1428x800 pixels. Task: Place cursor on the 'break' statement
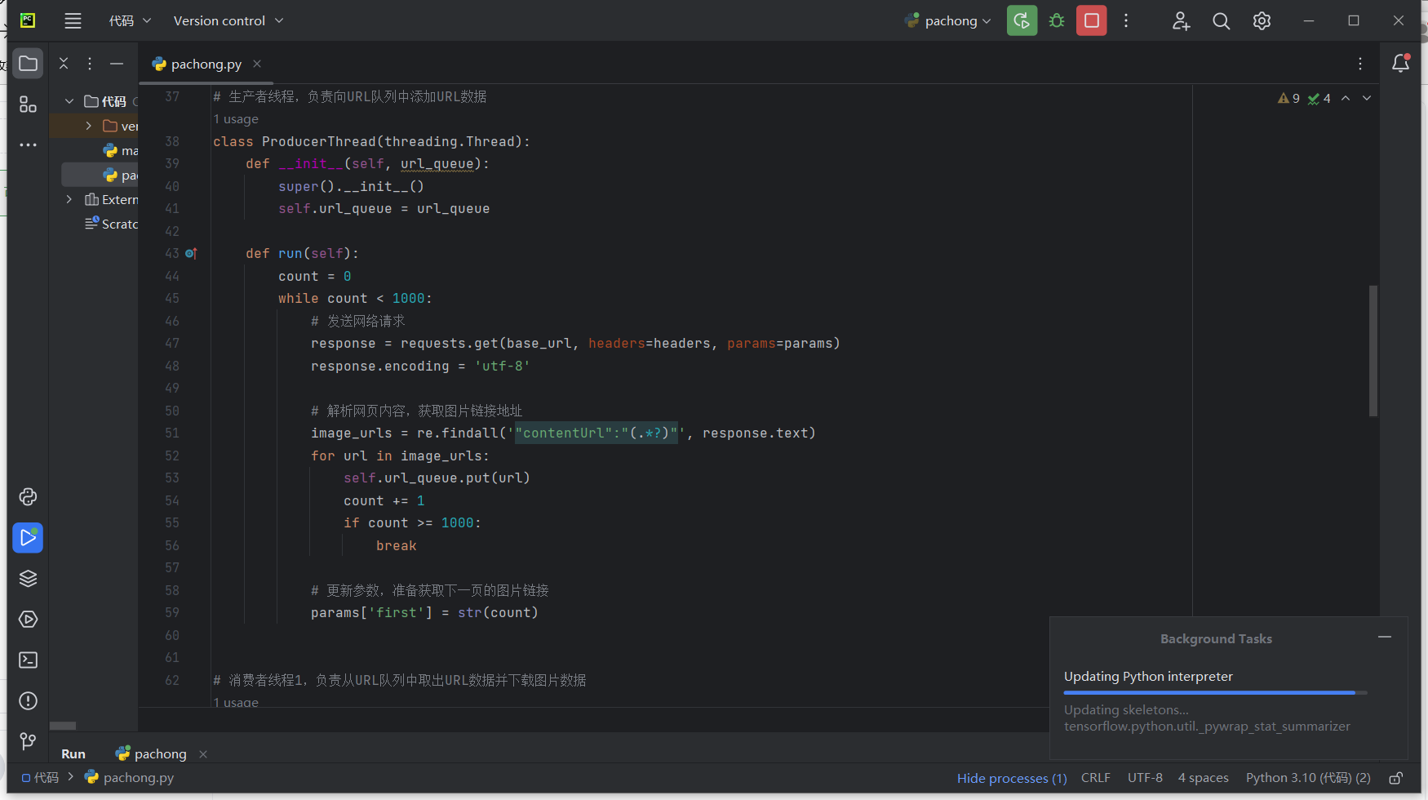click(397, 546)
